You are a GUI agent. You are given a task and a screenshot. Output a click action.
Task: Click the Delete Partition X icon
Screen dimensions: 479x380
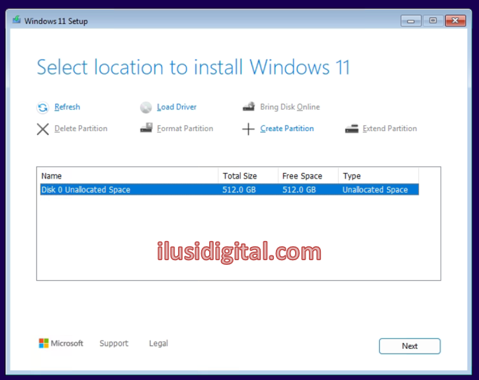pyautogui.click(x=42, y=129)
